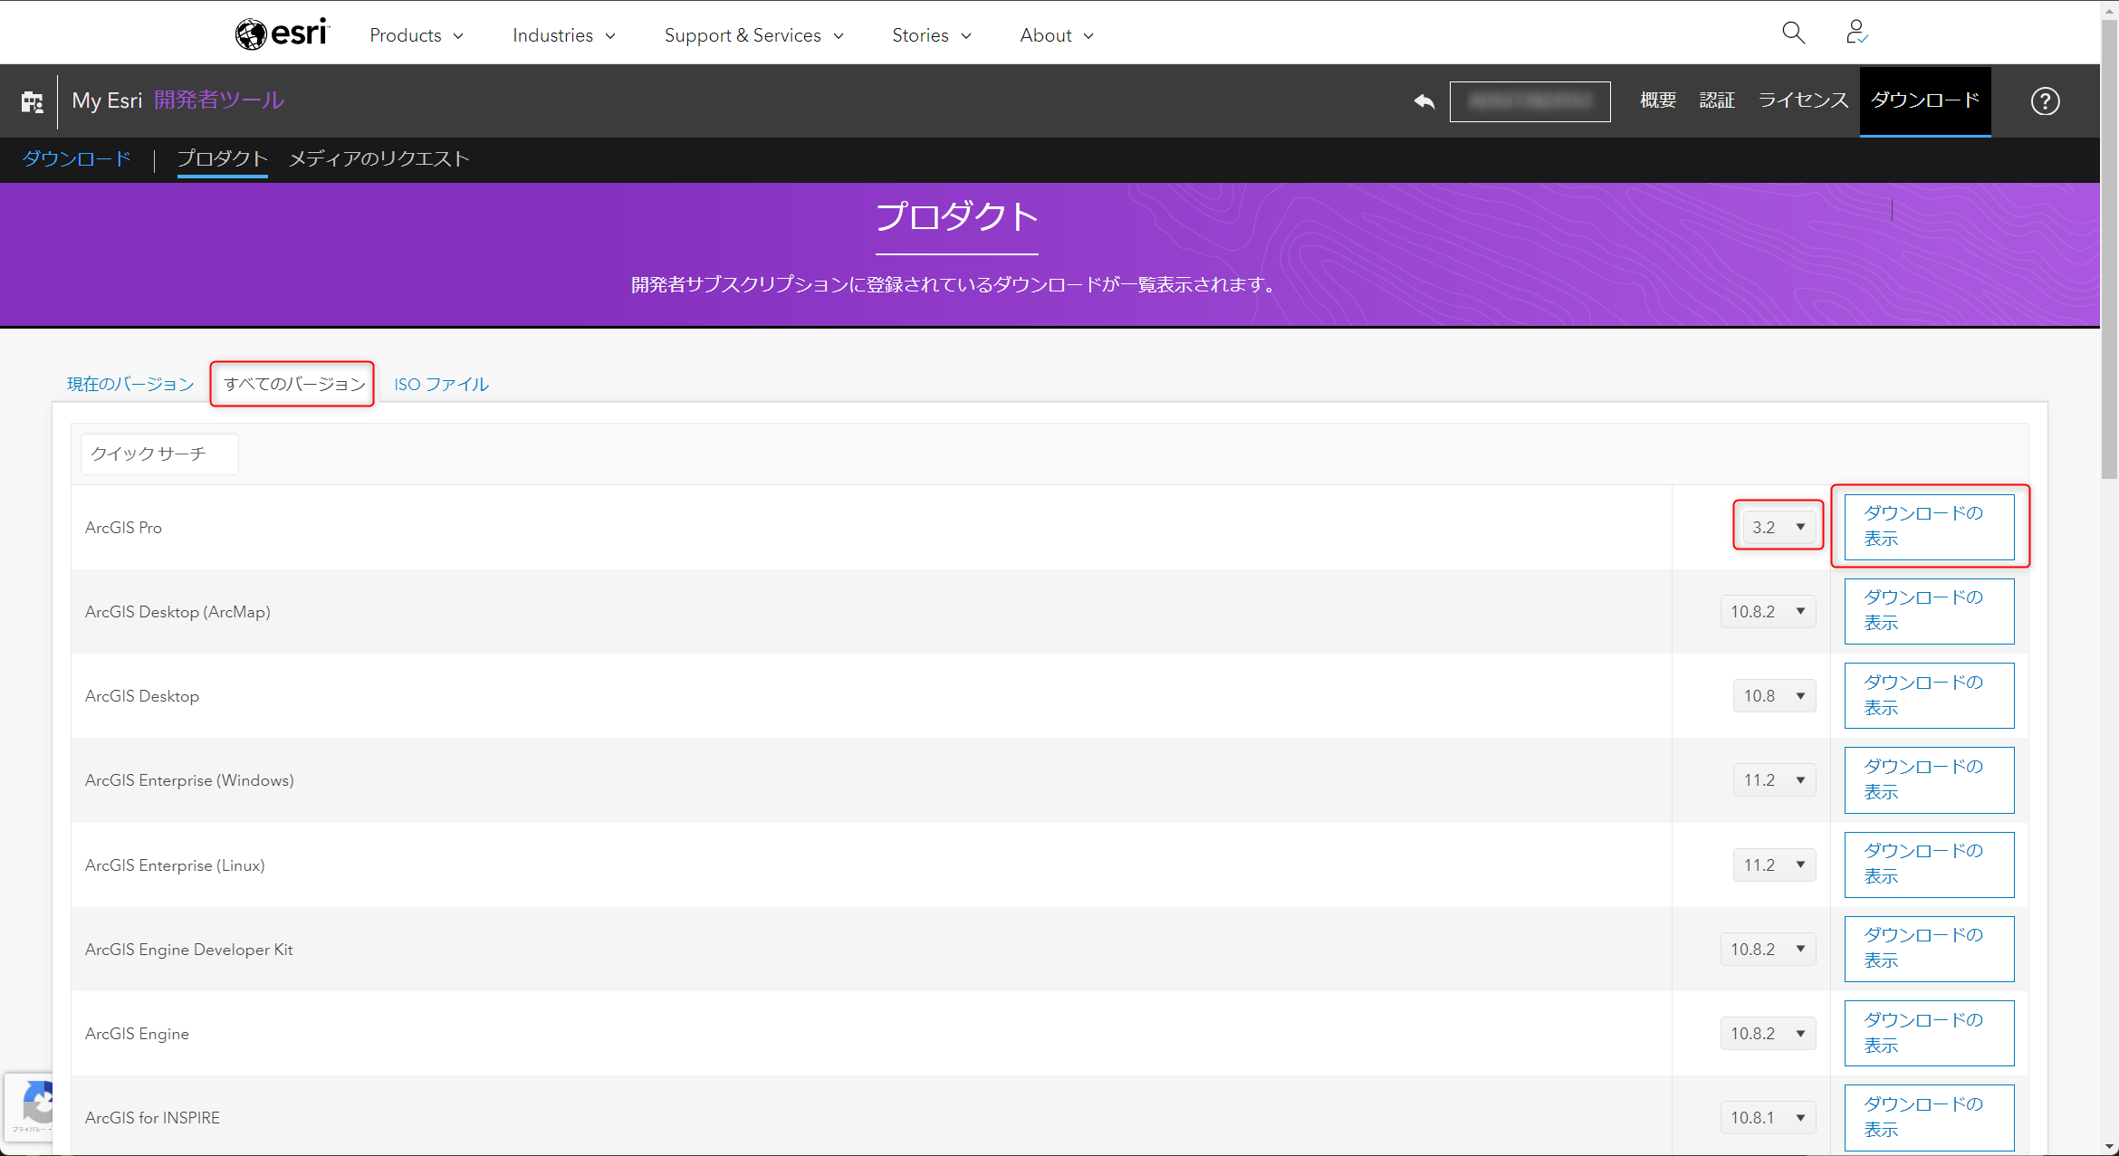Viewport: 2119px width, 1156px height.
Task: Switch to ライセンス tab
Action: (1803, 100)
